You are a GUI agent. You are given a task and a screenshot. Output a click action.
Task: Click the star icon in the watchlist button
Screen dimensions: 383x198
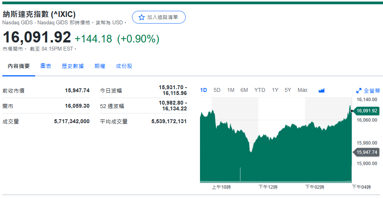click(x=141, y=17)
